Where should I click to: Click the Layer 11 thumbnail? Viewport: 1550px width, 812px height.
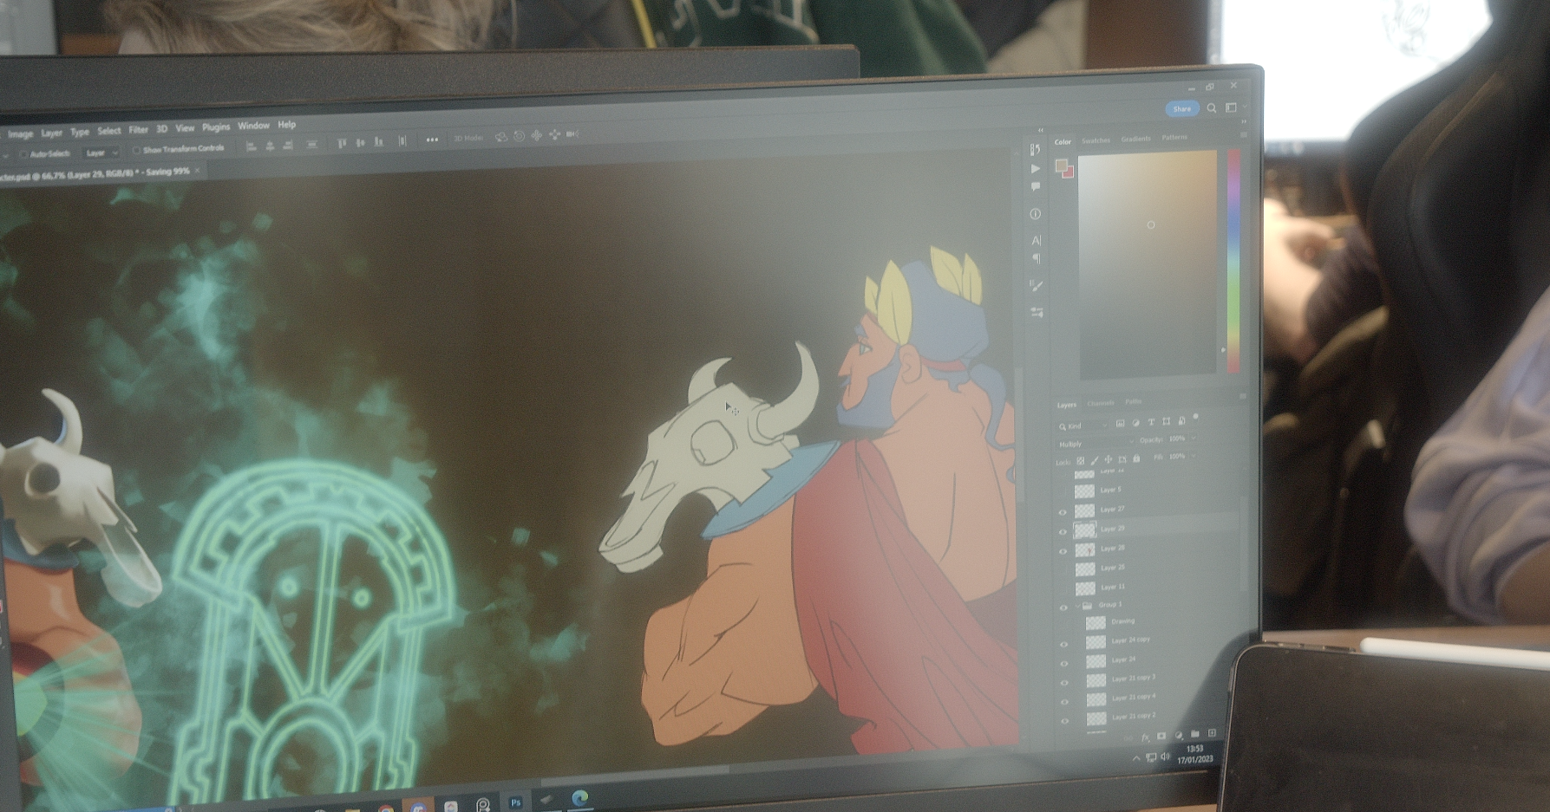(1085, 588)
